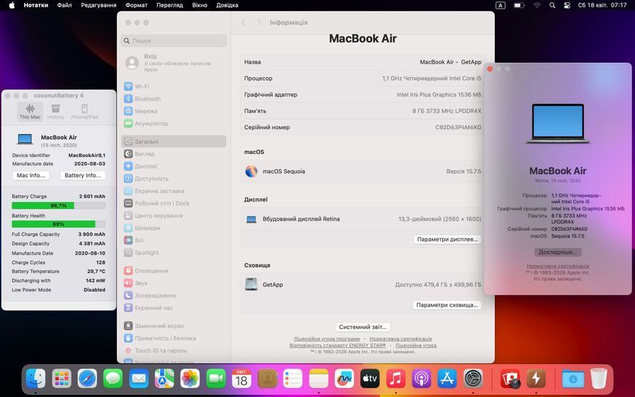Select Дисплеї in Settings sidebar
The height and width of the screenshot is (397, 635).
174,166
